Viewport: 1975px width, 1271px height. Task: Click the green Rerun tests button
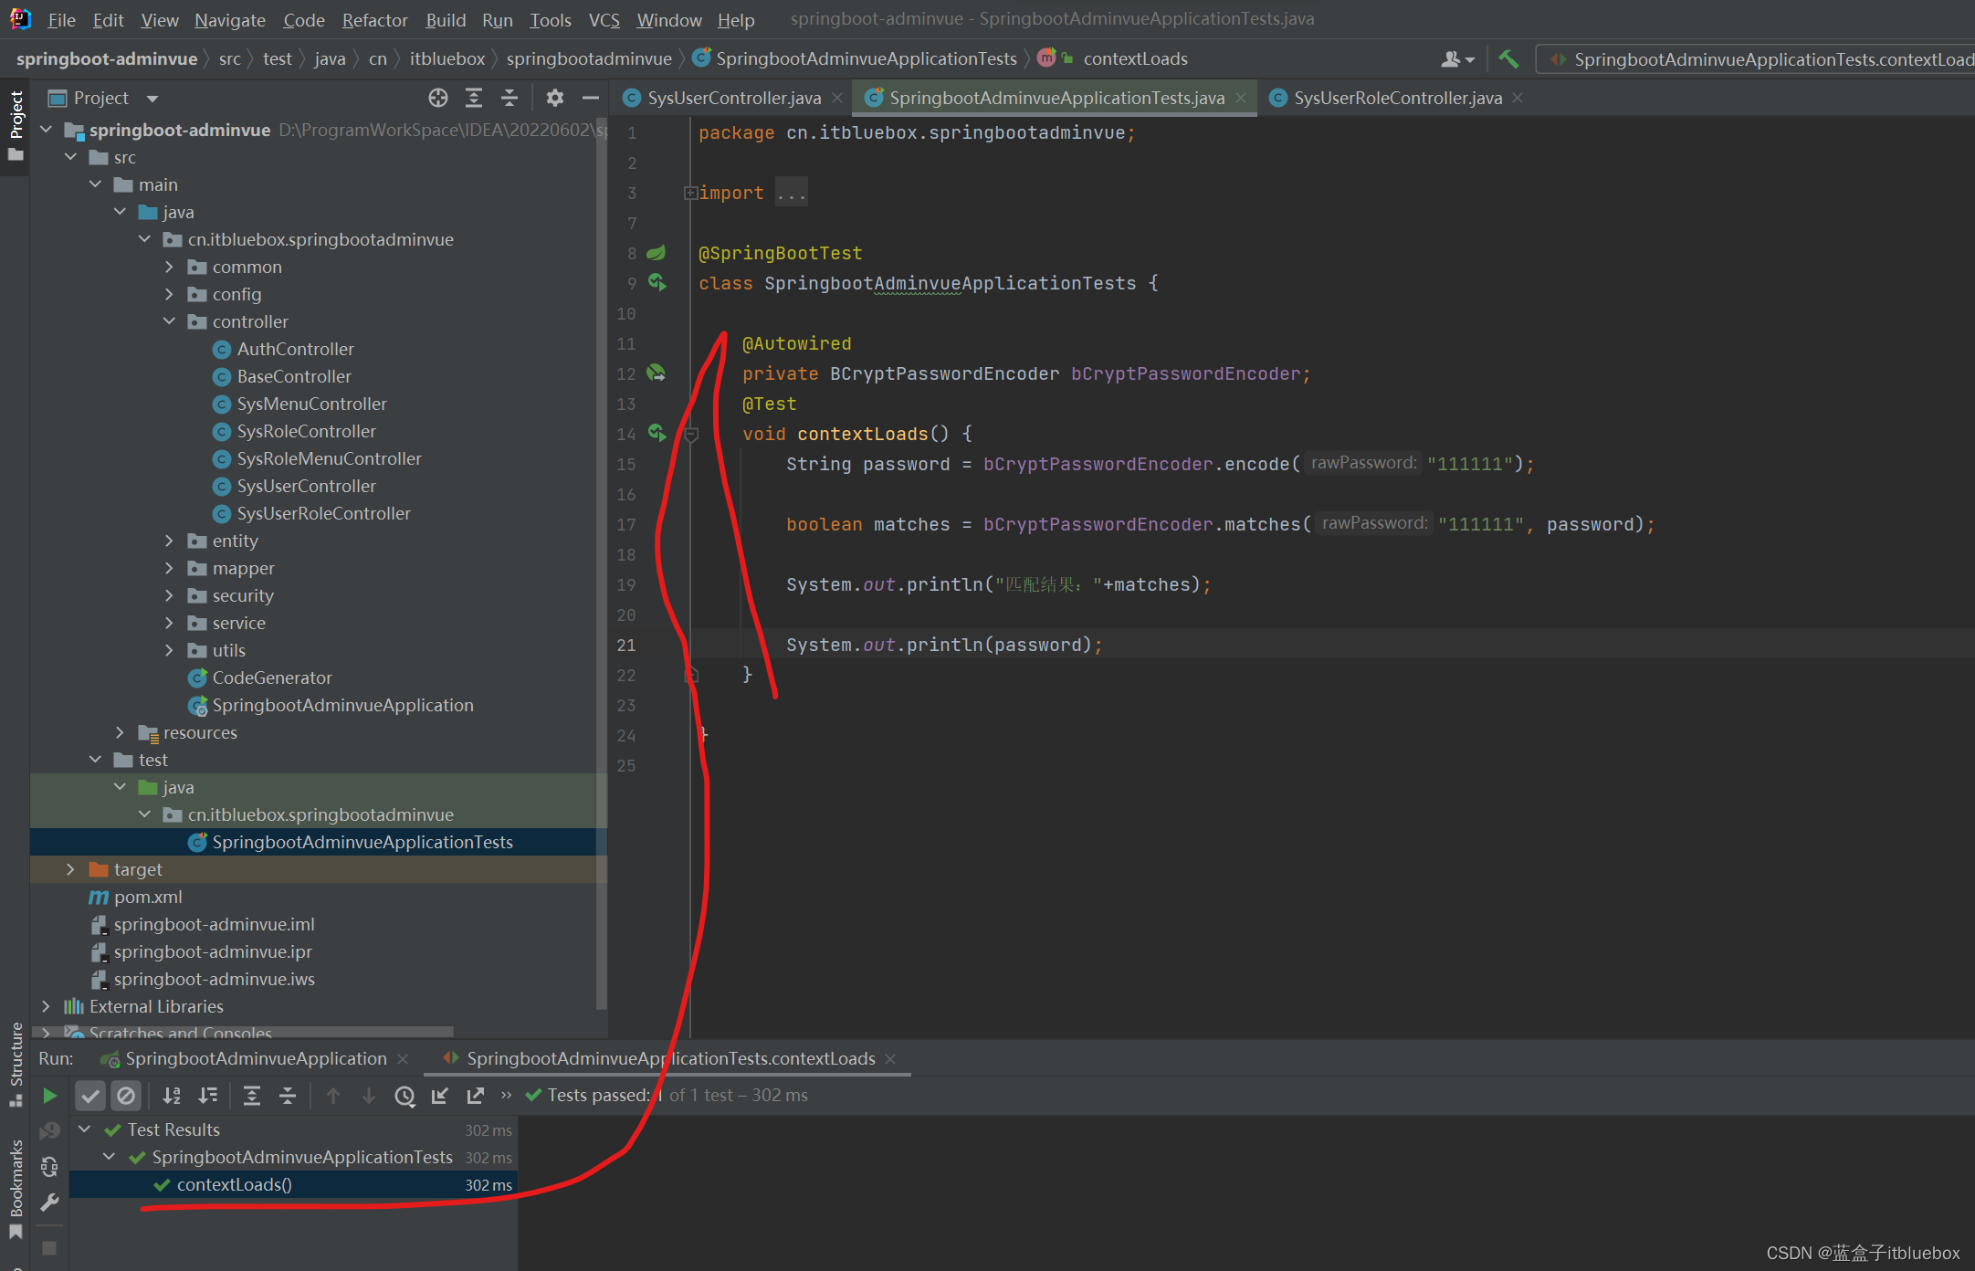pos(50,1095)
